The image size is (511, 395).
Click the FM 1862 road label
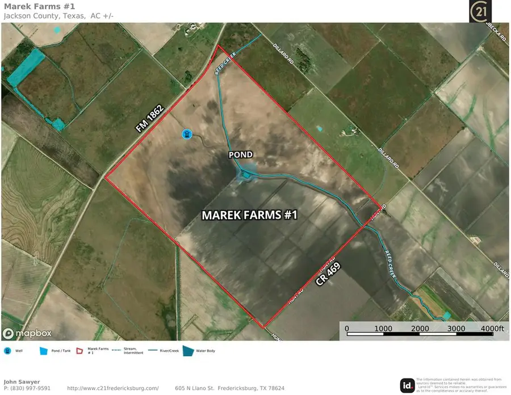click(149, 117)
